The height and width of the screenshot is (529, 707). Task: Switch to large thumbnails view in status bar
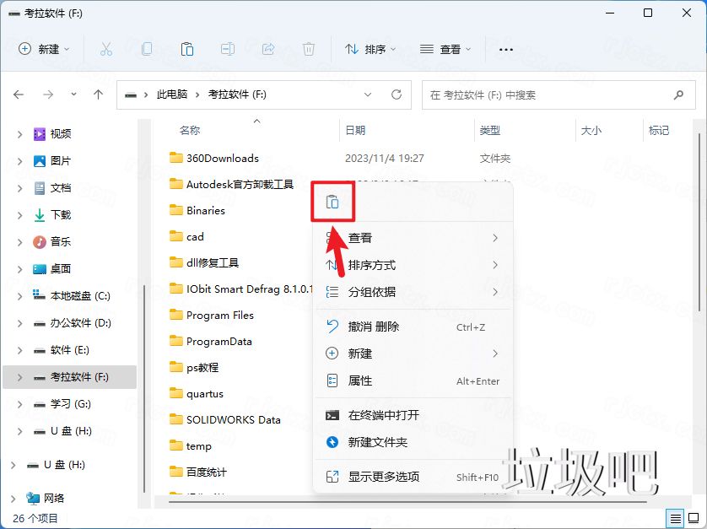pos(692,519)
